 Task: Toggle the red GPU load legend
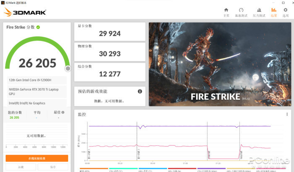[182, 170]
